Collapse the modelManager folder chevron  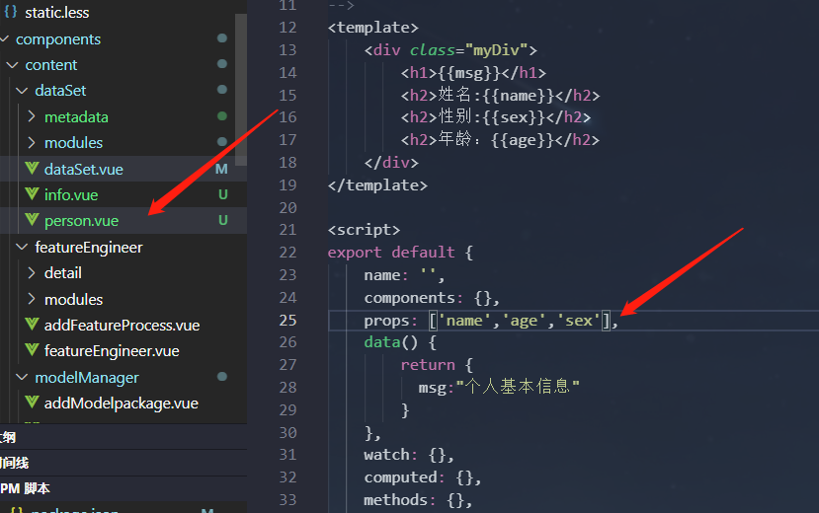click(x=22, y=377)
